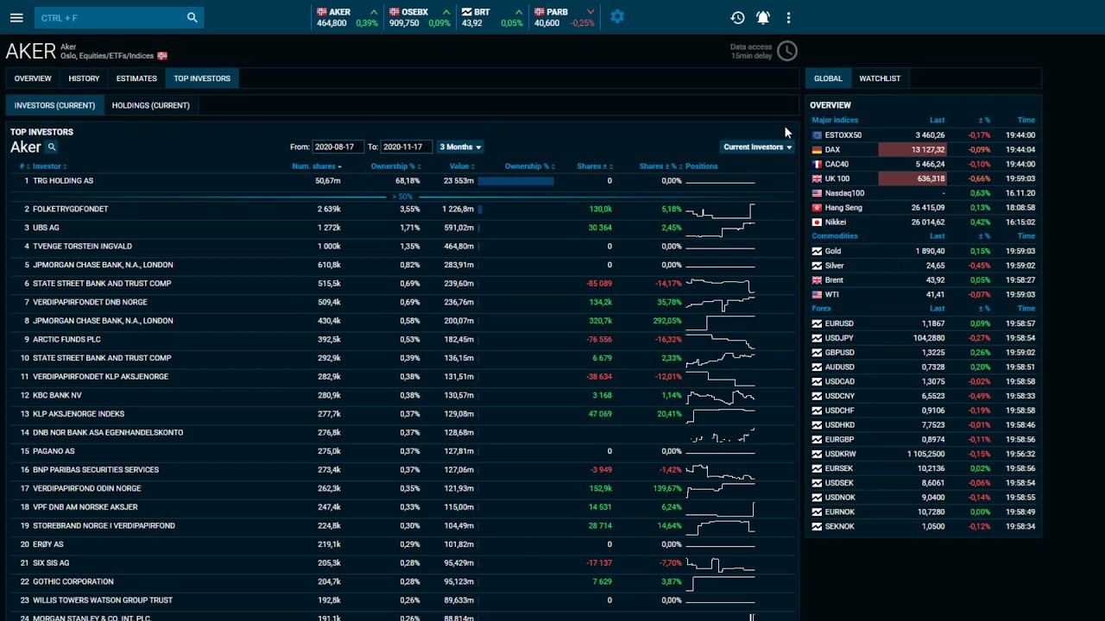Image resolution: width=1105 pixels, height=621 pixels.
Task: Sort by Num. shares column header
Action: pos(316,166)
